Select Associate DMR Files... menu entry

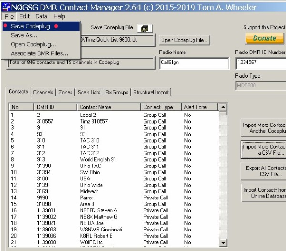click(41, 53)
